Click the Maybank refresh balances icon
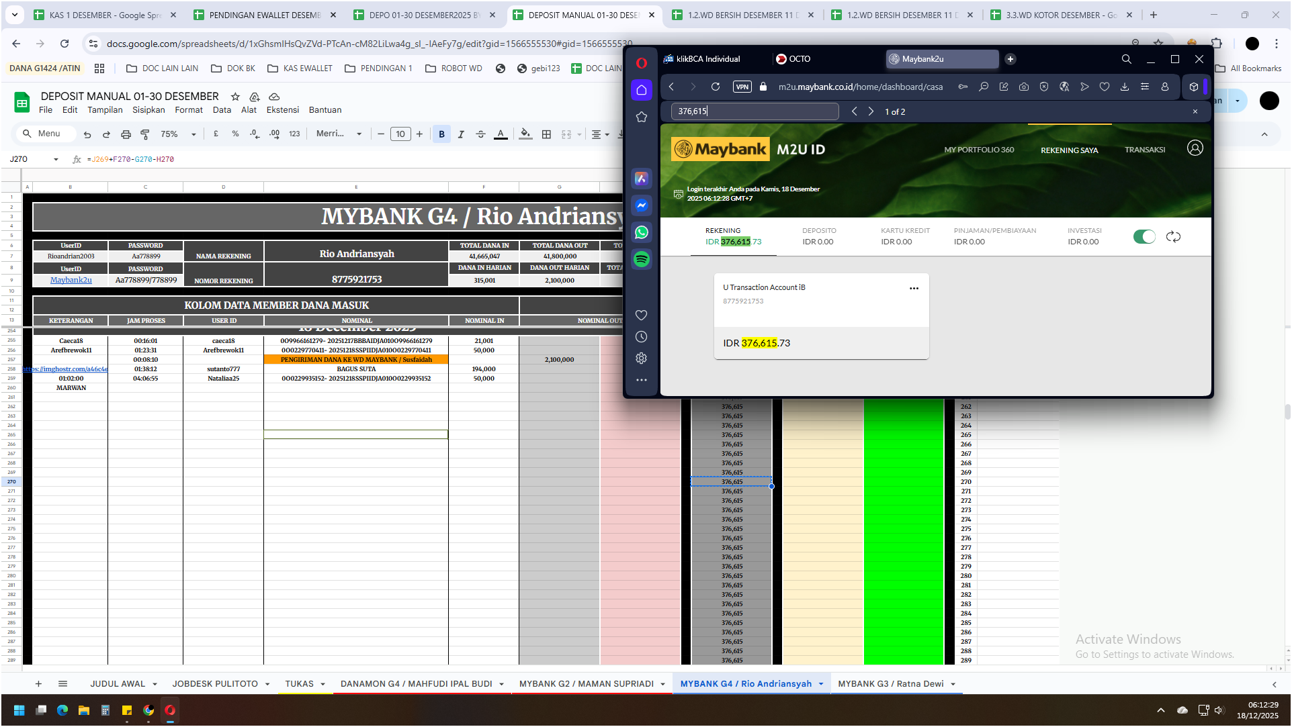Image resolution: width=1292 pixels, height=727 pixels. [x=1173, y=236]
